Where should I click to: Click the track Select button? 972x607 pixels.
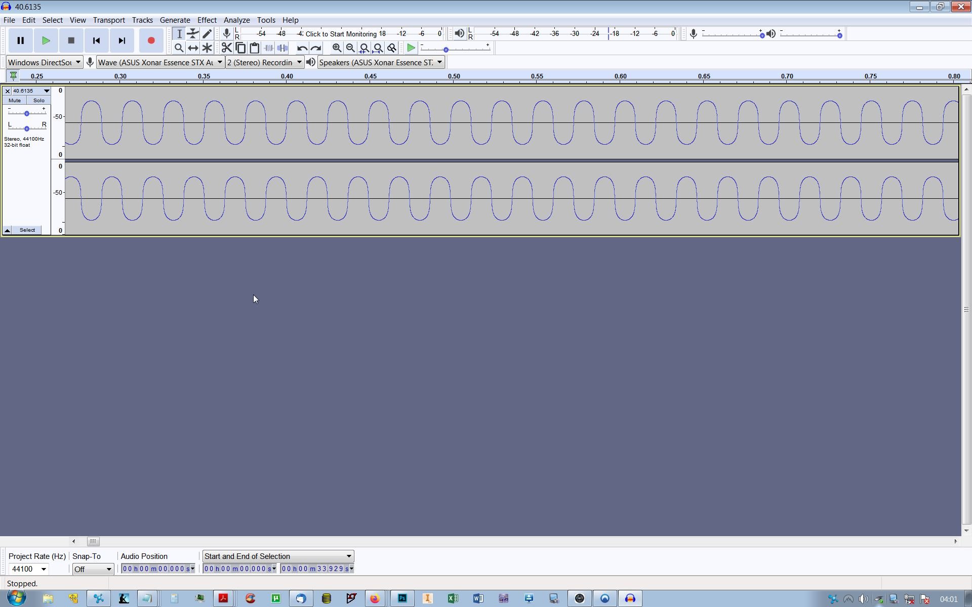point(27,230)
